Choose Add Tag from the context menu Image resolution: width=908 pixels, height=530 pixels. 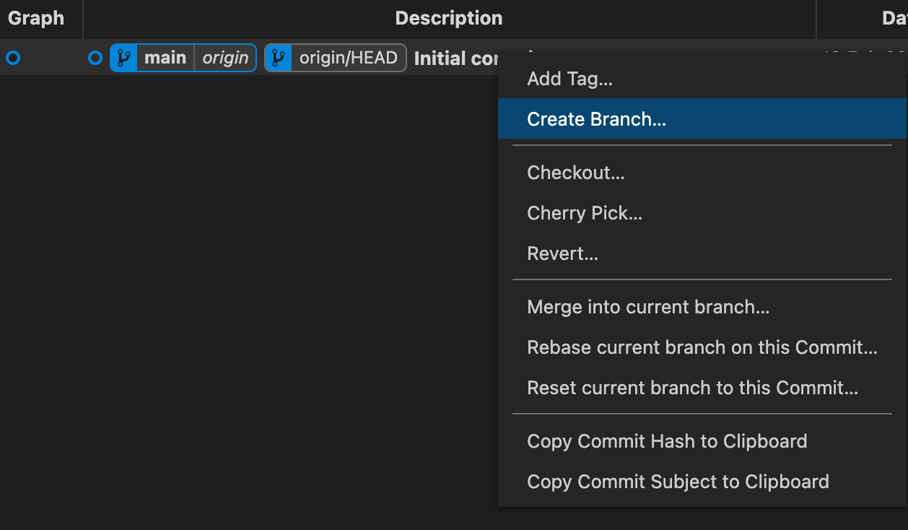569,79
